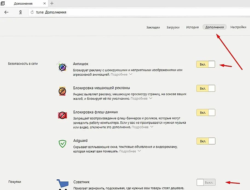Click Подробнее link under Антишок

pyautogui.click(x=119, y=74)
